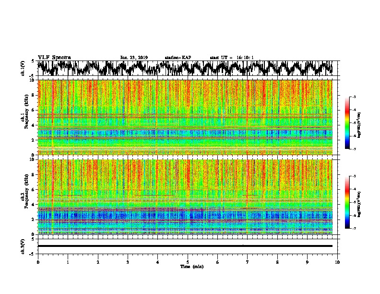Click the "VLF Spectra" plot title
This screenshot has width=380, height=294.
coord(54,58)
